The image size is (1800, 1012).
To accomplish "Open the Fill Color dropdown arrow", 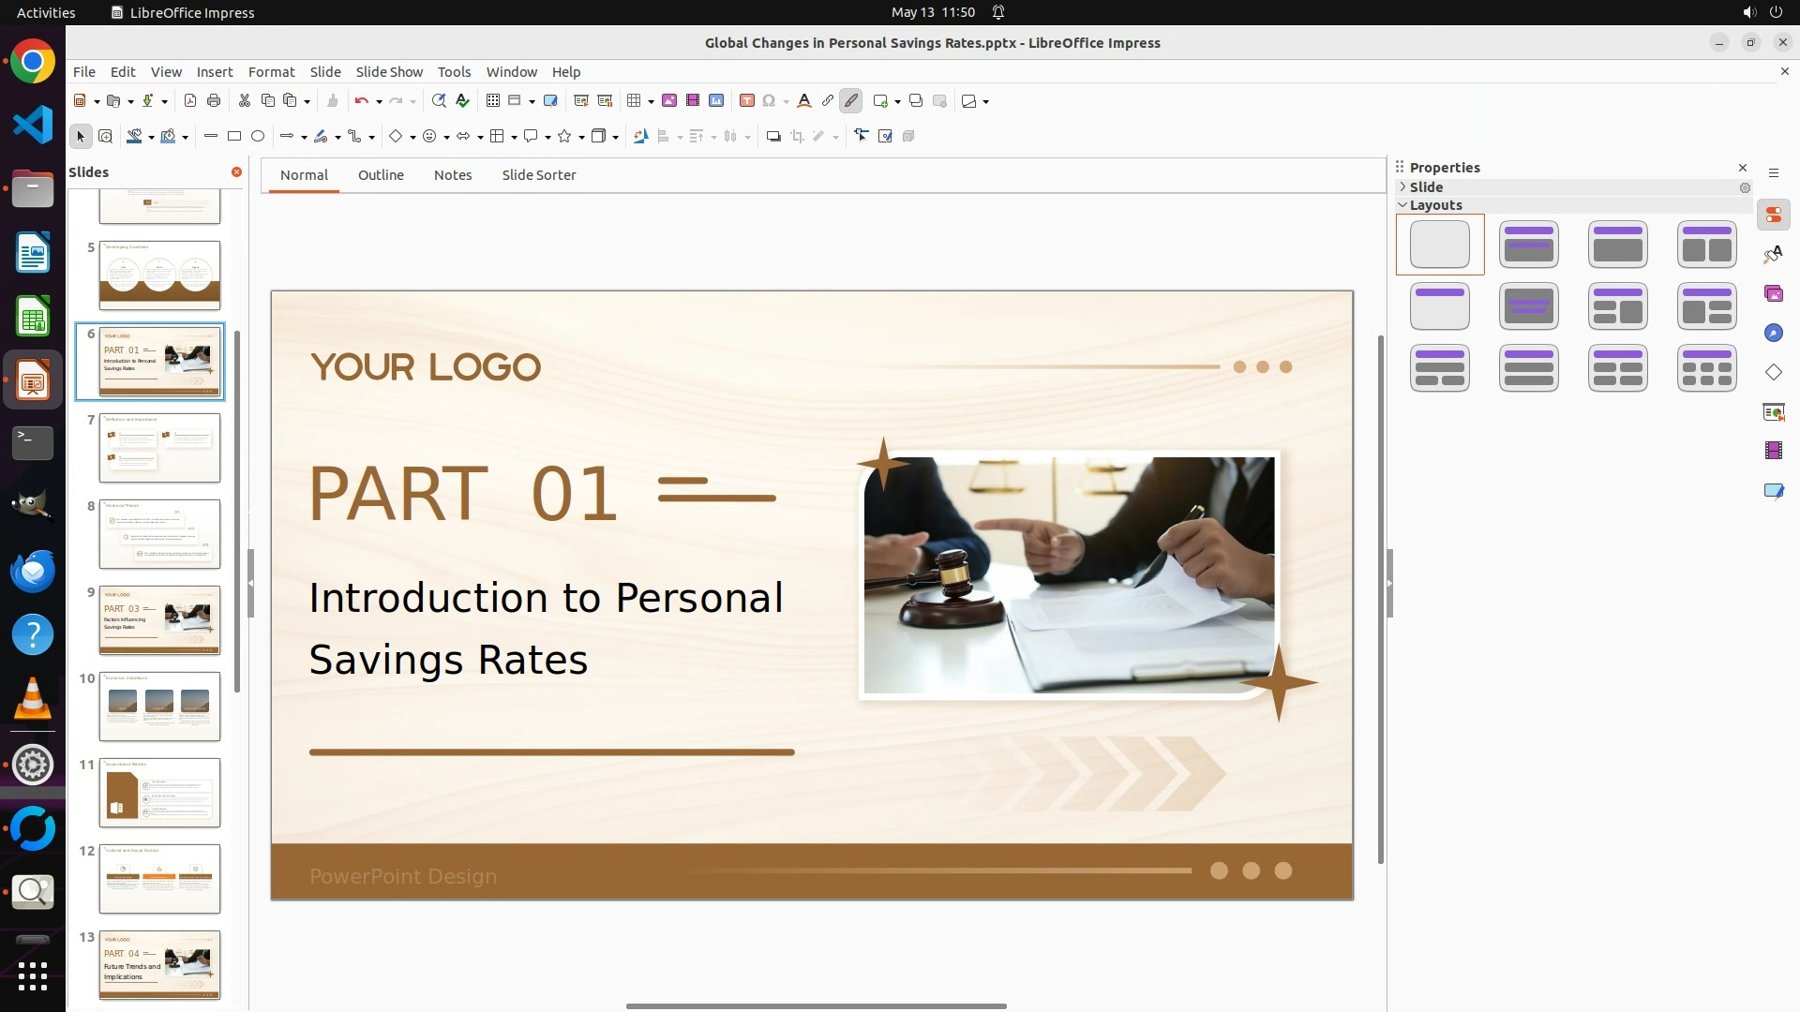I will pyautogui.click(x=186, y=138).
